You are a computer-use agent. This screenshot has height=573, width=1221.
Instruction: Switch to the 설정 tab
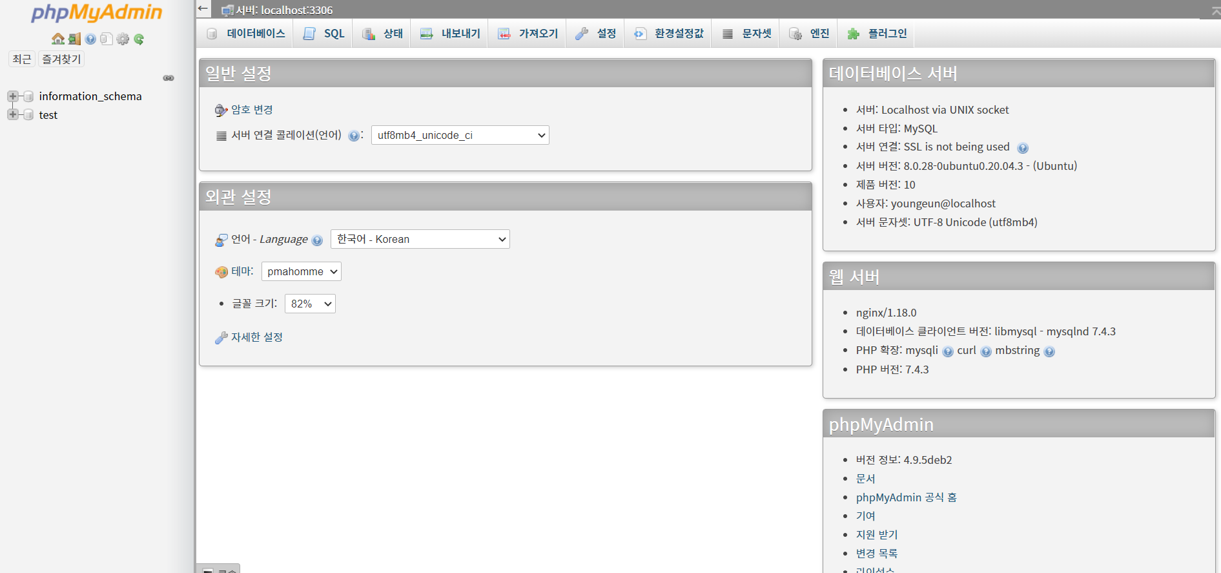coord(595,34)
